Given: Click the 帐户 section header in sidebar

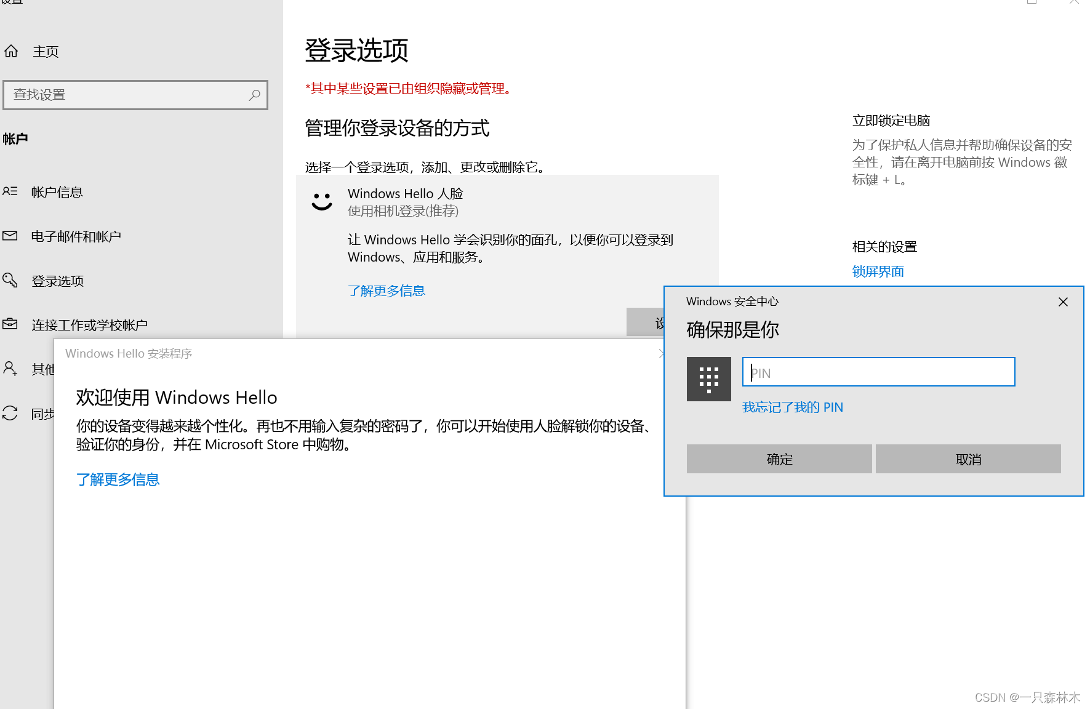Looking at the screenshot, I should (15, 139).
